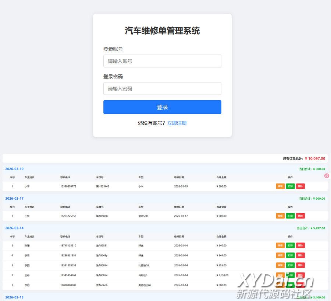The image size is (331, 301).
Task: Edit the 王东 宝马530 order
Action: (x=280, y=216)
